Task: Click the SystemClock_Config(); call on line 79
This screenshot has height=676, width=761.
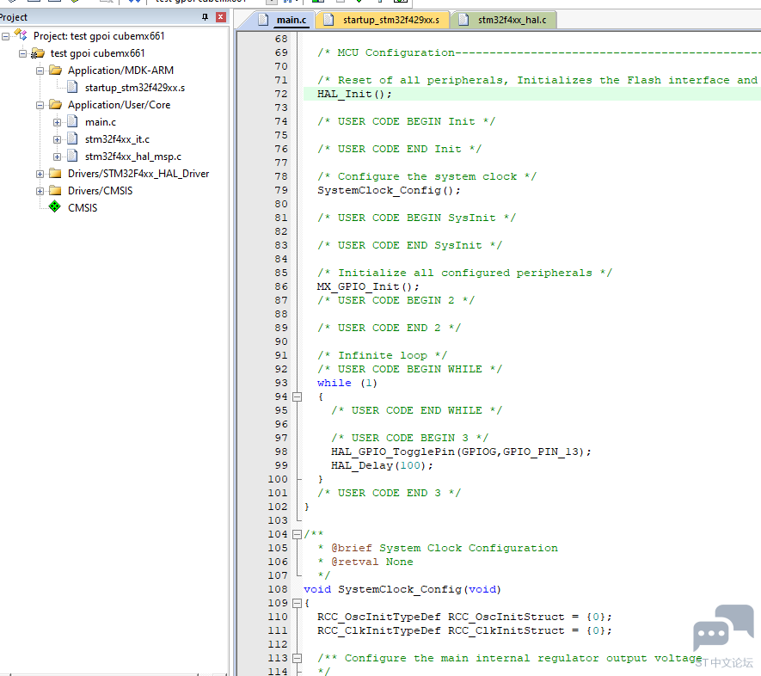Action: (389, 190)
